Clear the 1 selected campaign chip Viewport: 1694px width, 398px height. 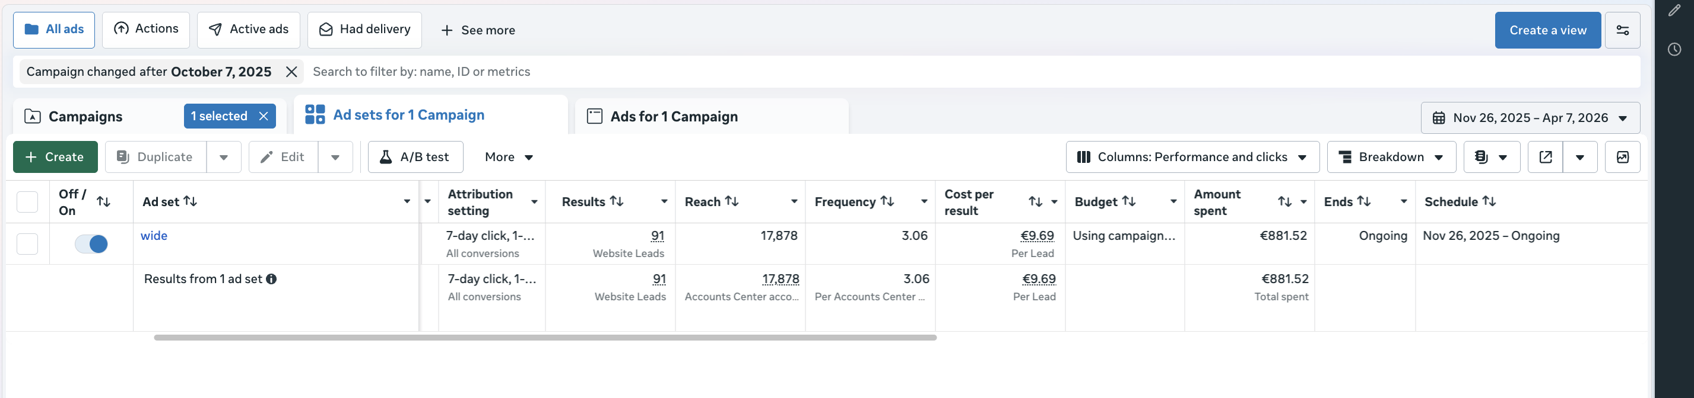tap(264, 116)
